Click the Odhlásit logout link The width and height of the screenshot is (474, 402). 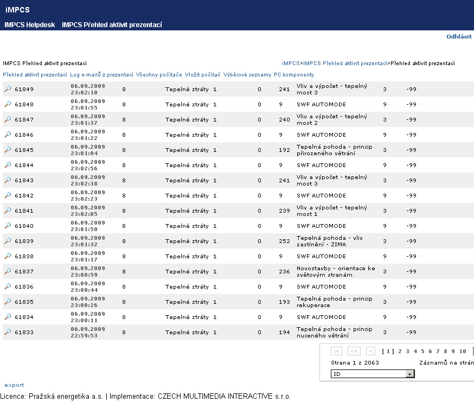pyautogui.click(x=459, y=36)
